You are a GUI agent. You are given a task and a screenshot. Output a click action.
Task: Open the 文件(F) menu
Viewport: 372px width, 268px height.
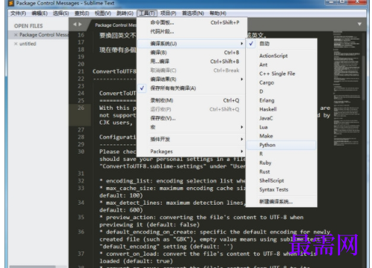(18, 13)
